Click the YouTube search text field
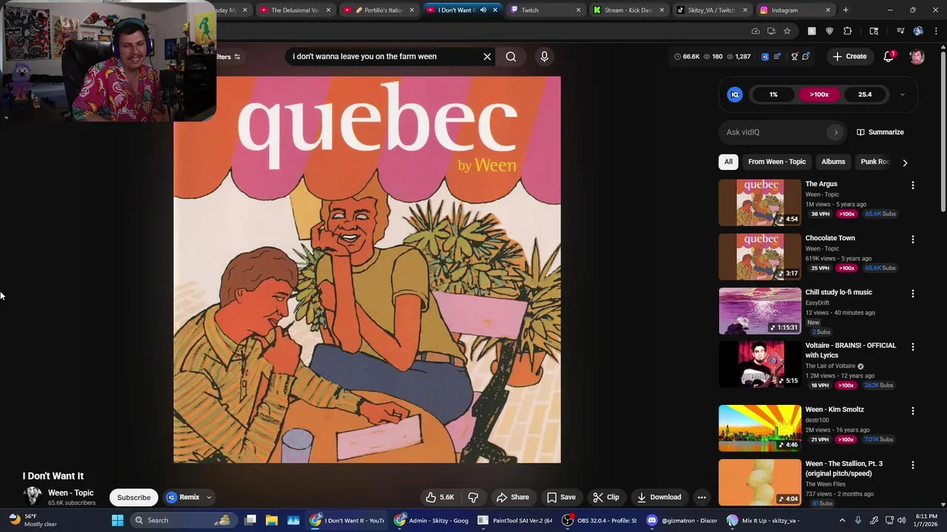Image resolution: width=947 pixels, height=532 pixels. tap(383, 56)
